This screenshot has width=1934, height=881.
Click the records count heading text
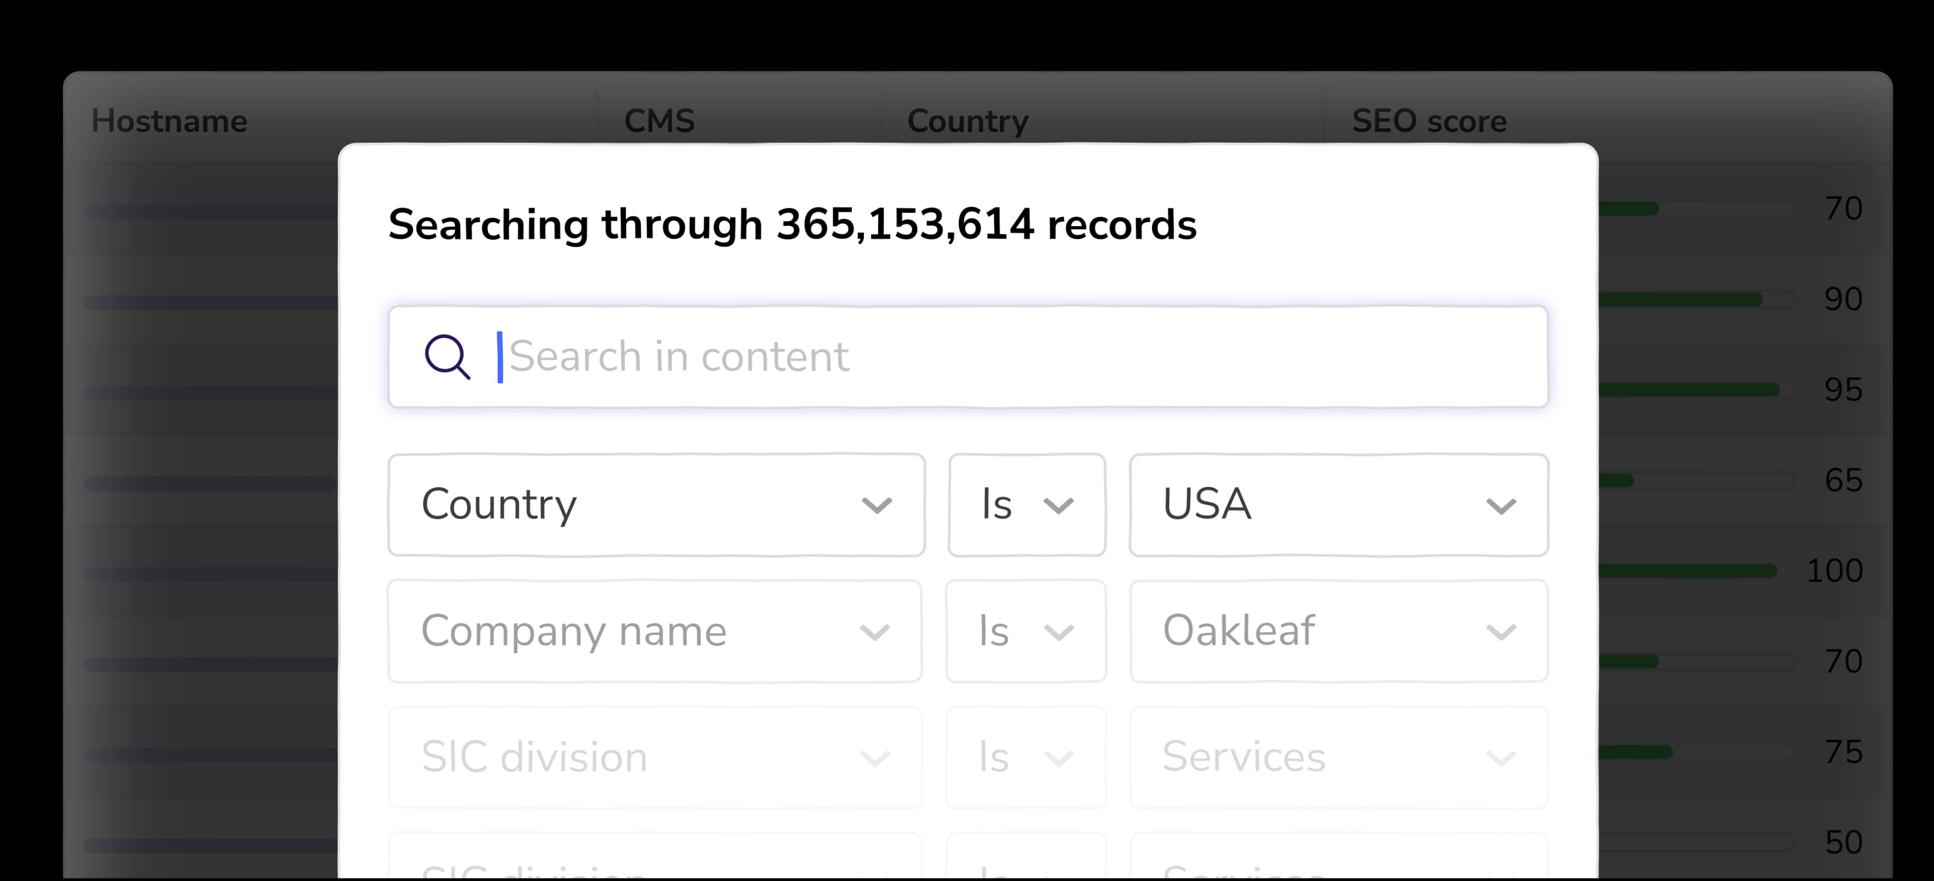(x=792, y=225)
